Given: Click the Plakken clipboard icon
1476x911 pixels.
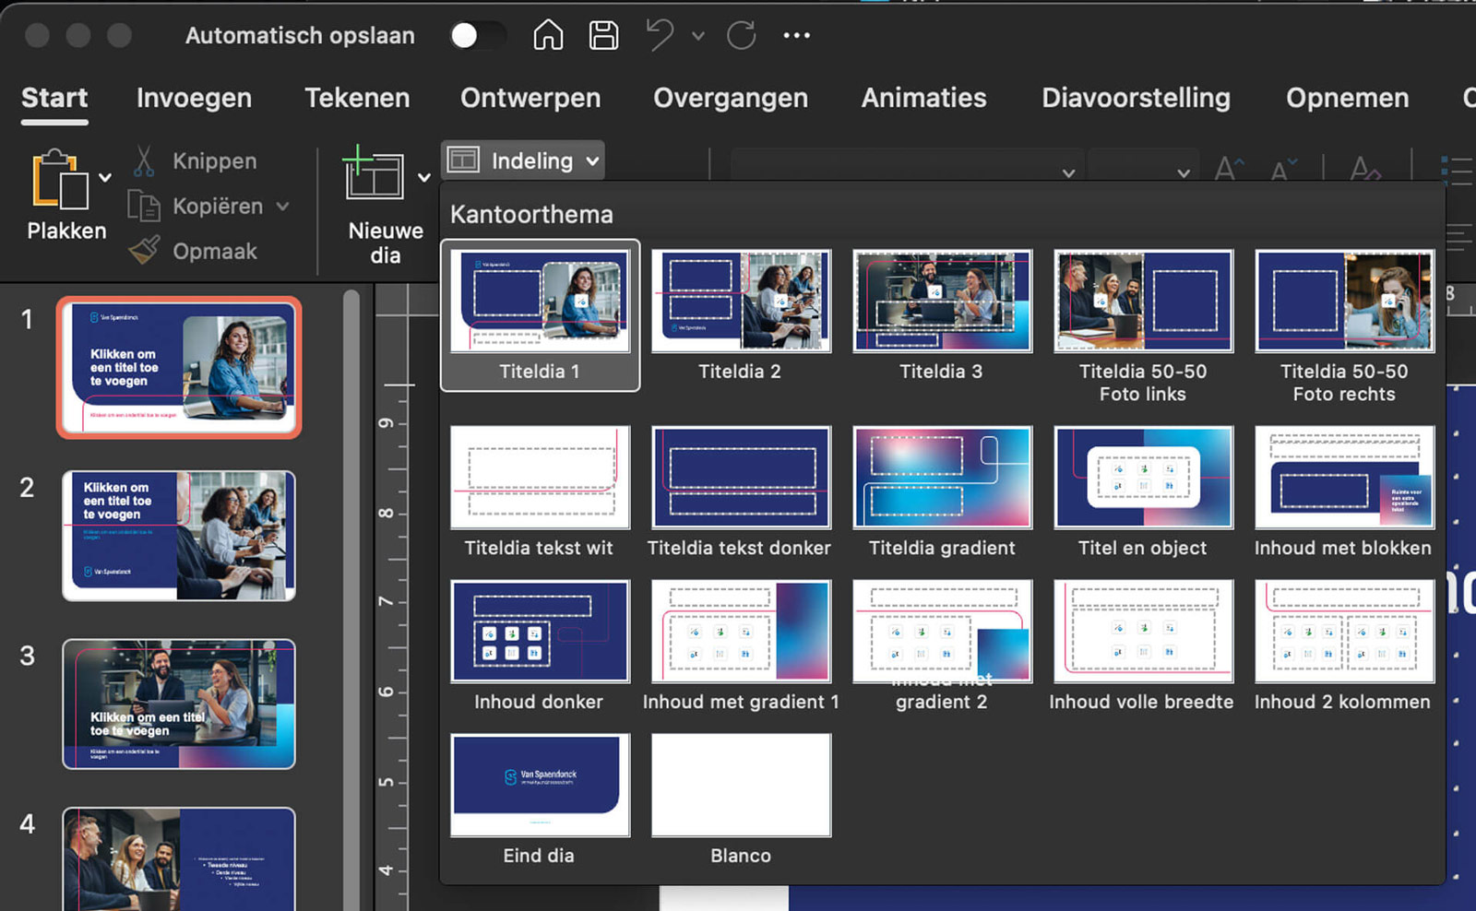Looking at the screenshot, I should [x=60, y=180].
